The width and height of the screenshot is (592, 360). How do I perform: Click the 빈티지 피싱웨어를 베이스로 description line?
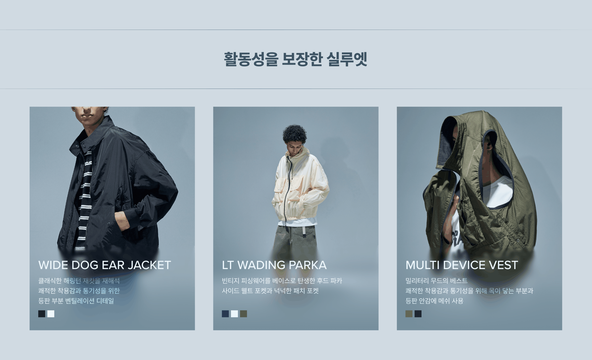pyautogui.click(x=282, y=281)
